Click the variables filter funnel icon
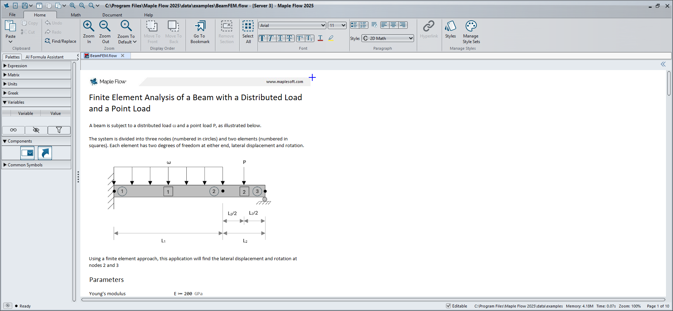 pos(59,130)
